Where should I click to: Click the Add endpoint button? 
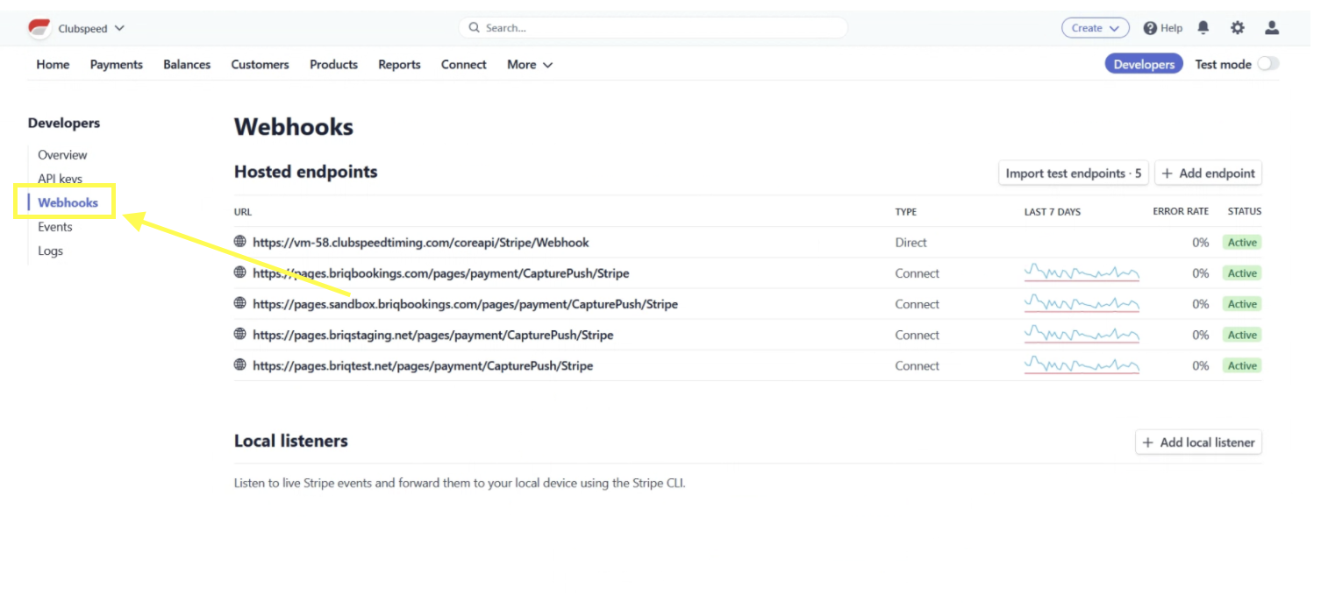(x=1208, y=173)
